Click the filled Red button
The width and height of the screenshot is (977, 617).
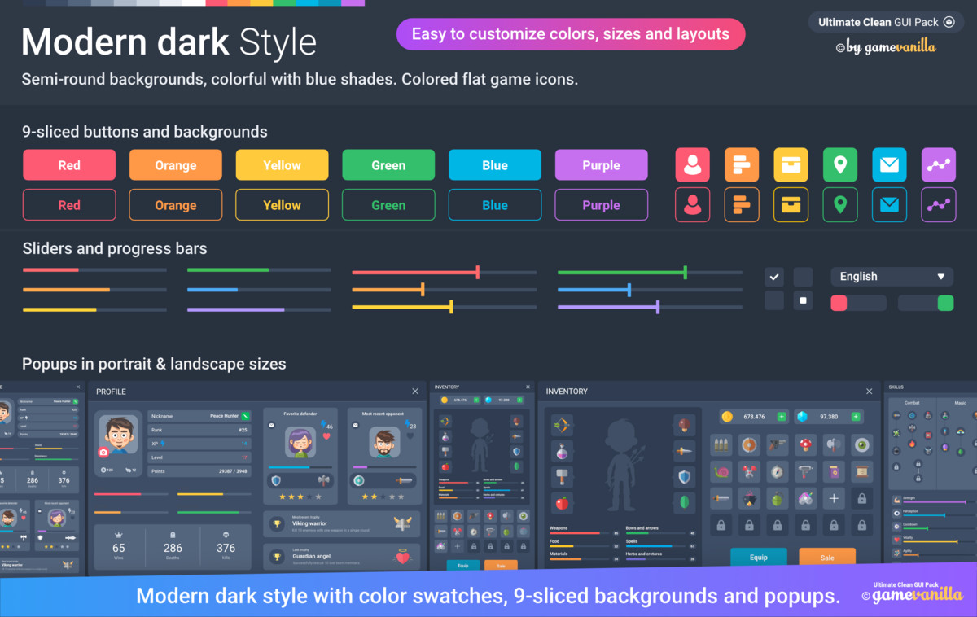[69, 165]
